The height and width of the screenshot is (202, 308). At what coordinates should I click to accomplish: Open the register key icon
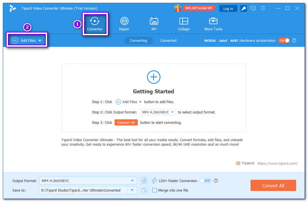tap(244, 8)
